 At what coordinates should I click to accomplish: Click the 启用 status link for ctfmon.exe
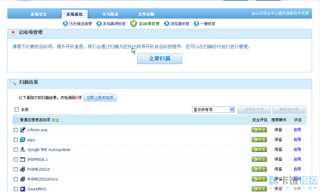297,130
